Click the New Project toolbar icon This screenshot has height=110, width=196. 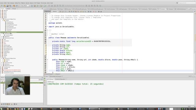(x=5, y=6)
